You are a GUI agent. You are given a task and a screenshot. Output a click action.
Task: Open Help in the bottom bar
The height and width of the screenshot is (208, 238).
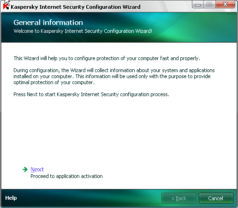tap(11, 198)
